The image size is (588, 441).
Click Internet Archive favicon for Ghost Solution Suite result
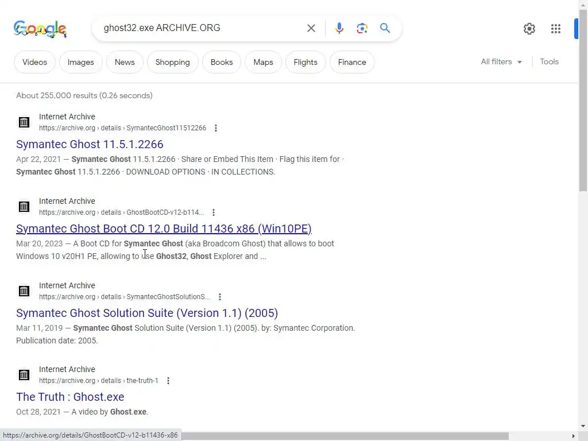[x=24, y=291]
